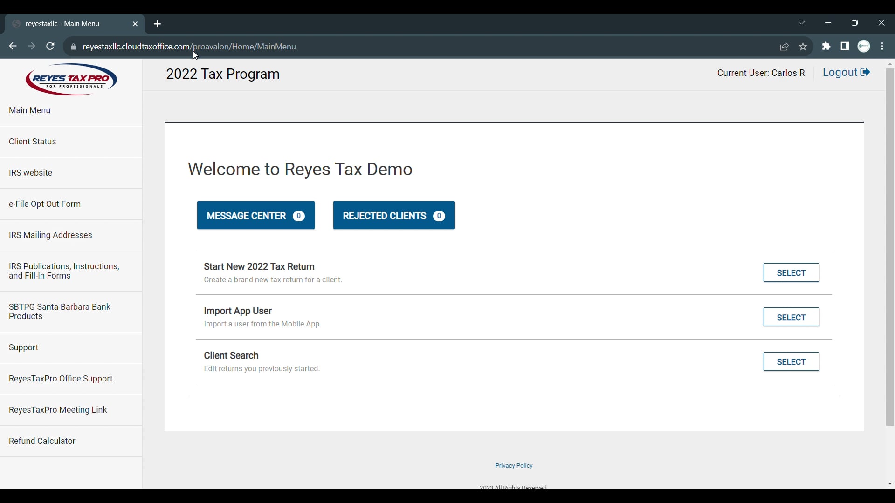895x503 pixels.
Task: Go back with browser back arrow
Action: (x=13, y=47)
